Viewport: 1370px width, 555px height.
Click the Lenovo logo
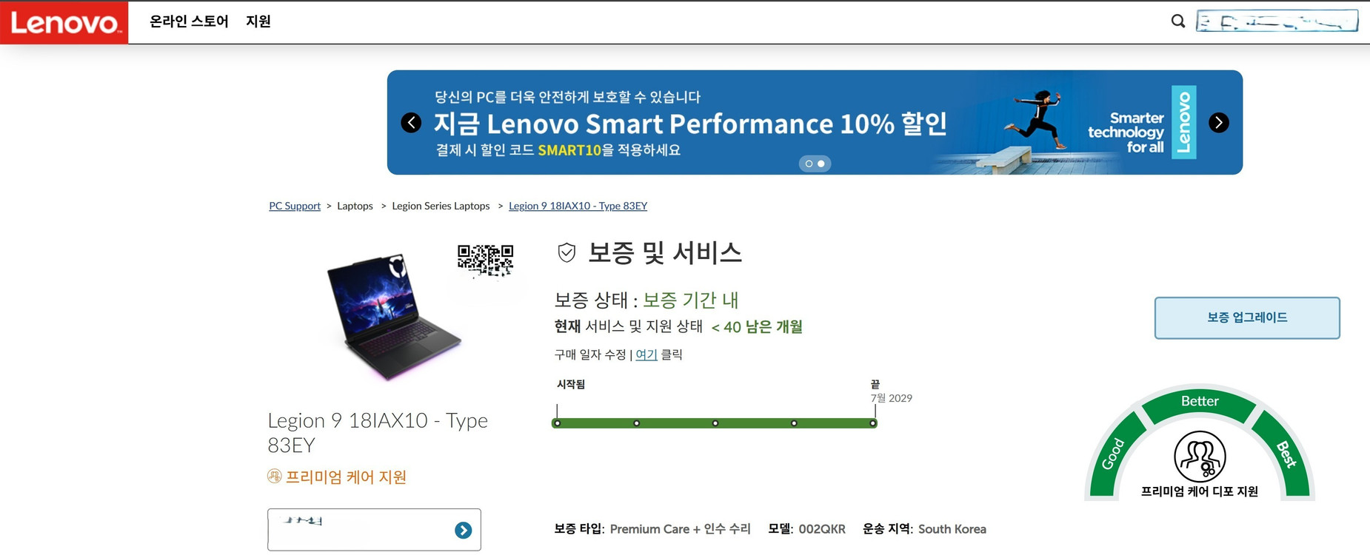(x=64, y=22)
